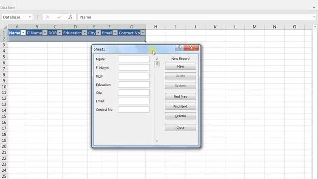The image size is (318, 179).
Task: Select column A header
Action: click(x=17, y=27)
